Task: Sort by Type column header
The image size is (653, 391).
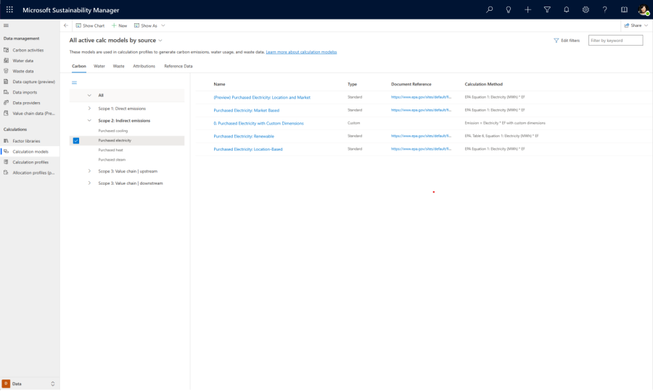Action: [352, 84]
